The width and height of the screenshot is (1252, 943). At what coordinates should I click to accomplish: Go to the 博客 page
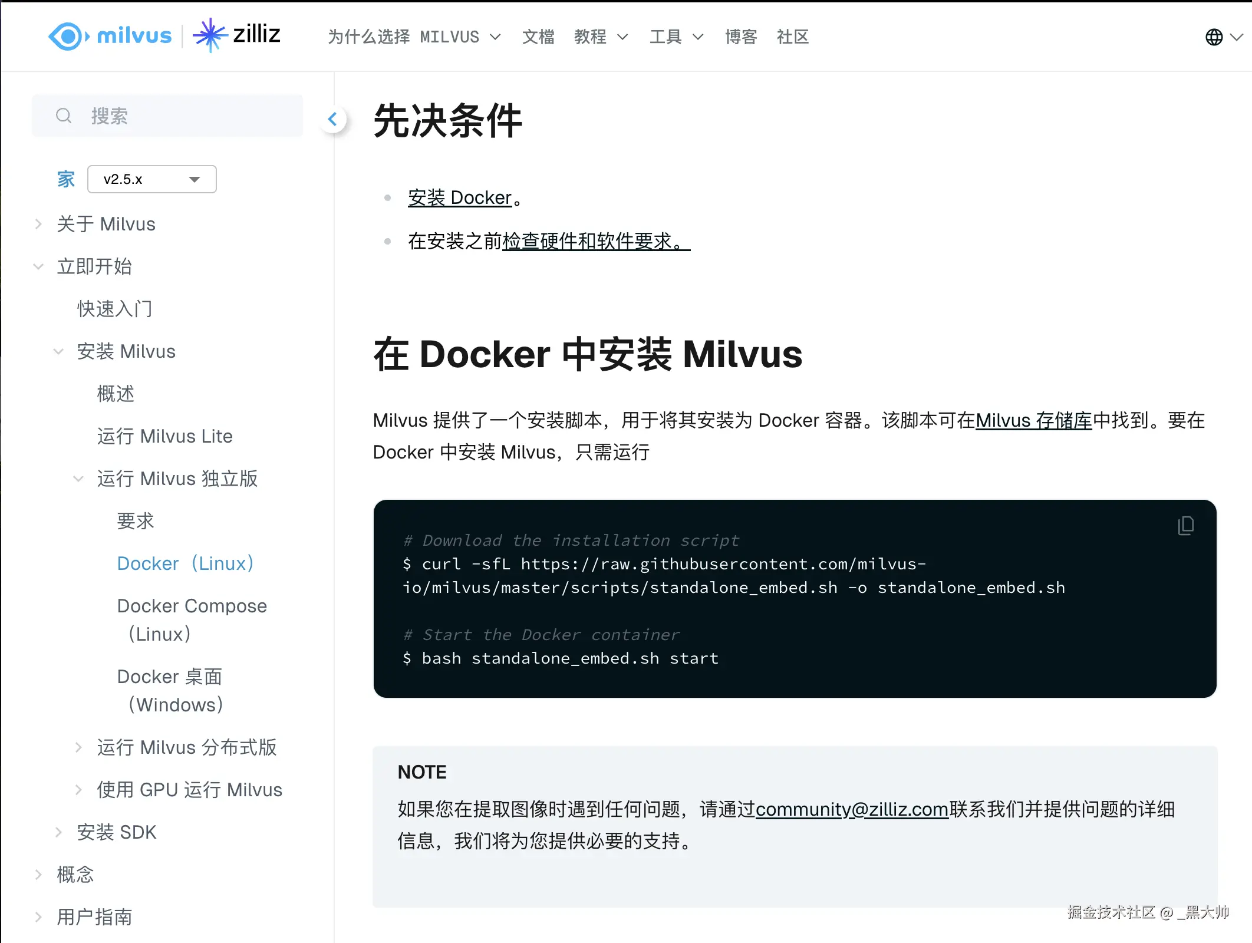(x=741, y=37)
